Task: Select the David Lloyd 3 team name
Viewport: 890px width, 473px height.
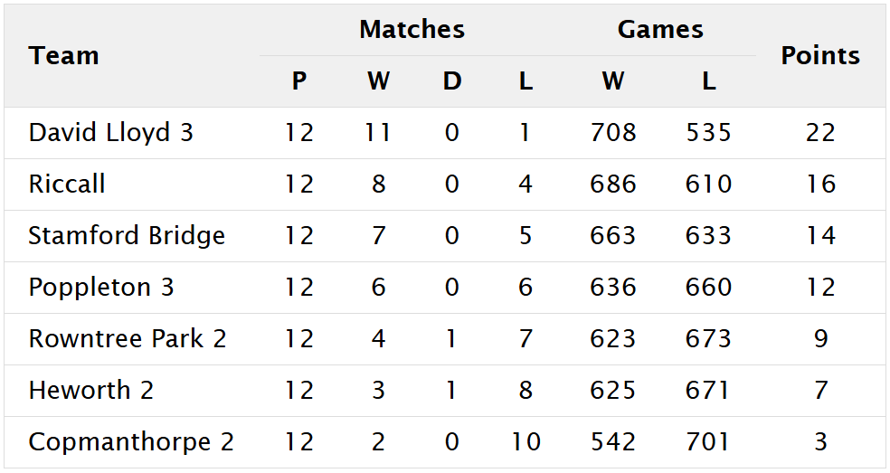Action: pos(110,133)
